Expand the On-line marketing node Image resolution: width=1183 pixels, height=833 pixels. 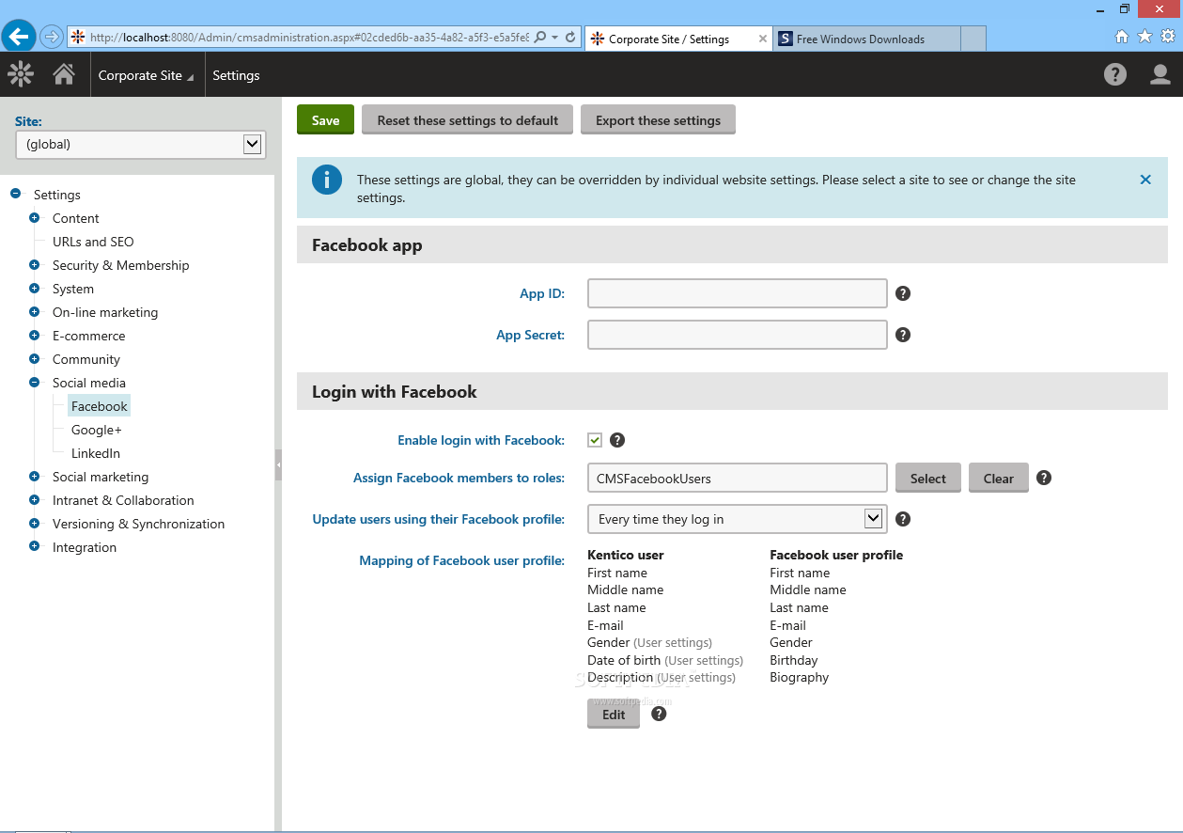(x=34, y=312)
